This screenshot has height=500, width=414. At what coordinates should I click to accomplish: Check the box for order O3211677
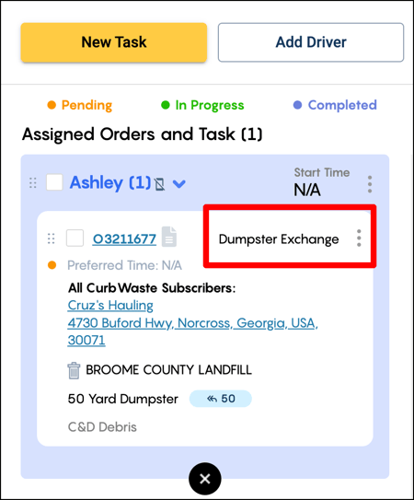(x=75, y=238)
